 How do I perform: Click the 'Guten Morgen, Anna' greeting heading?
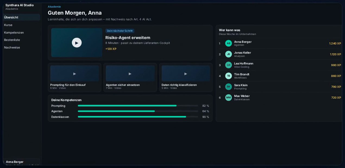(x=75, y=13)
